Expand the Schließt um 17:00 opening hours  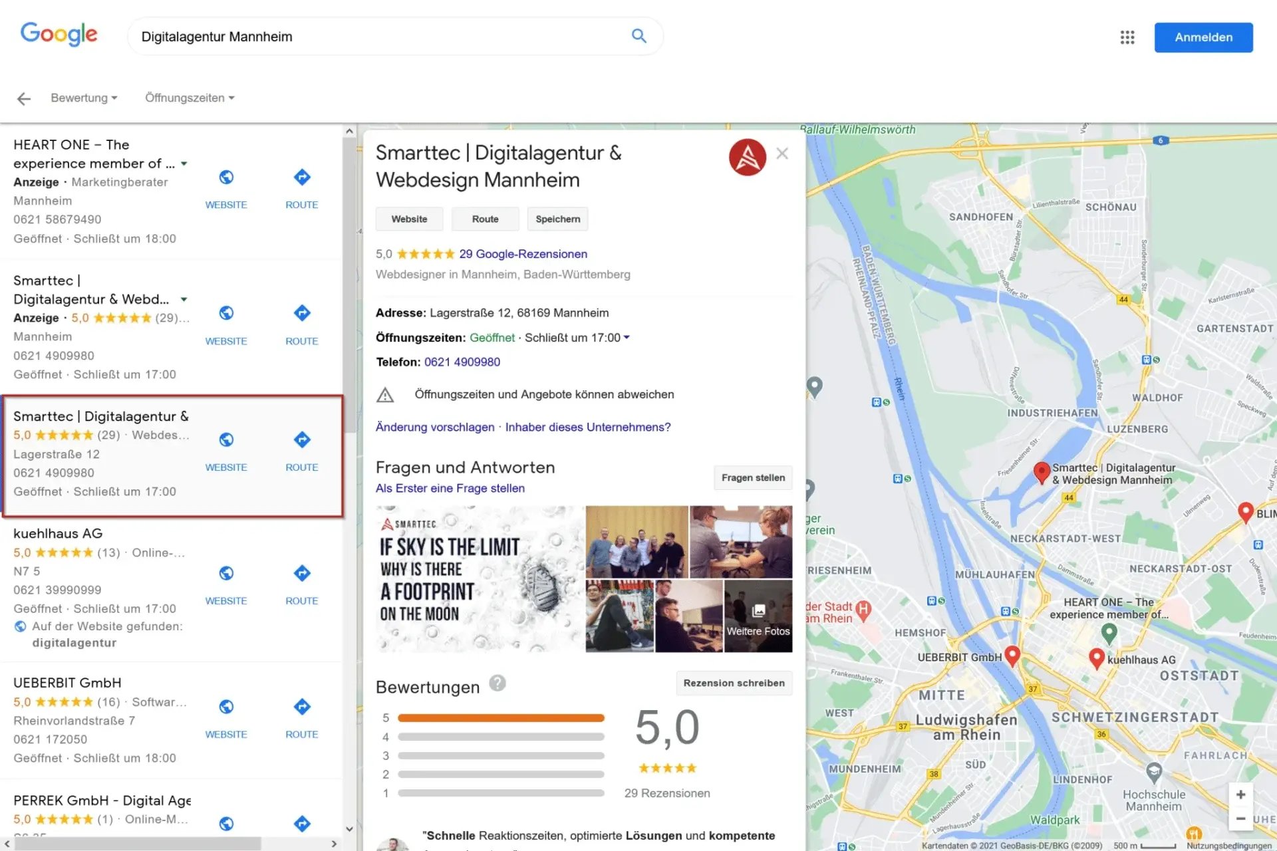point(626,337)
